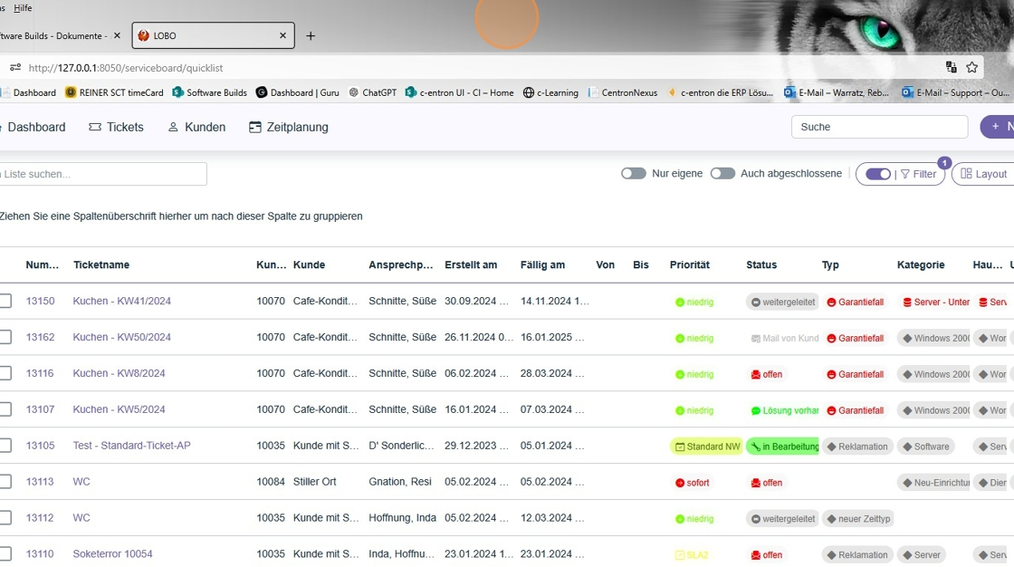Toggle the 'Auch abgeschlossene' switch
This screenshot has width=1014, height=567.
722,174
